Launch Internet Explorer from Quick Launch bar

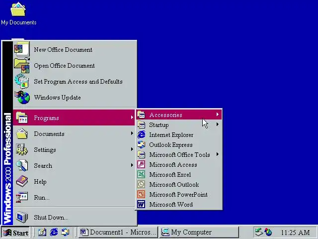(54, 232)
